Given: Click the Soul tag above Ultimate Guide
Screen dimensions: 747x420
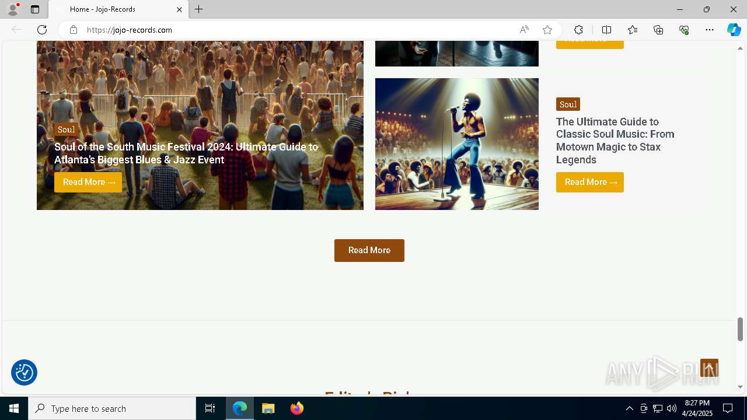Looking at the screenshot, I should pyautogui.click(x=568, y=104).
